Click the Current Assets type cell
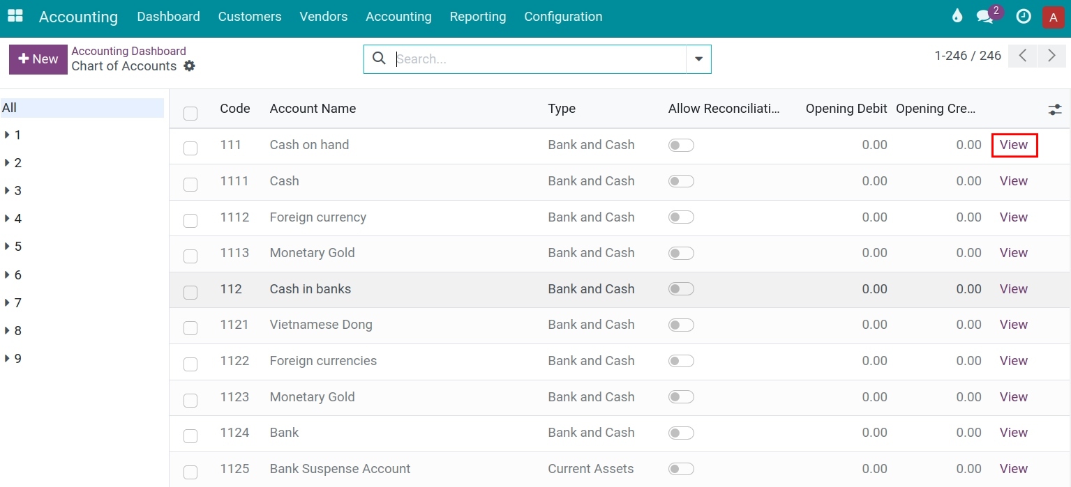1071x487 pixels. pos(591,469)
